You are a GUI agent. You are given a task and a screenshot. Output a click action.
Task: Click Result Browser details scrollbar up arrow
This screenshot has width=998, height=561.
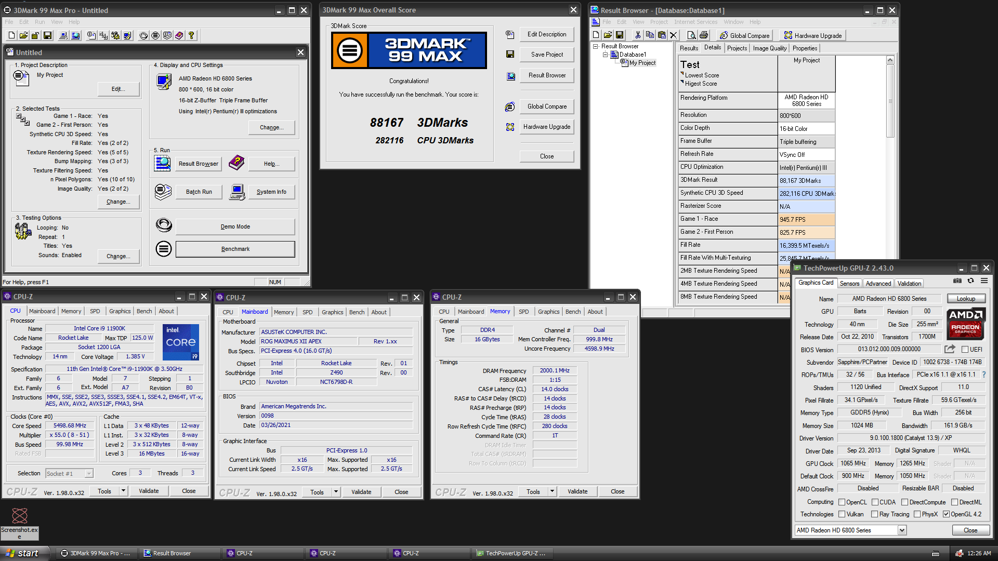pos(890,60)
